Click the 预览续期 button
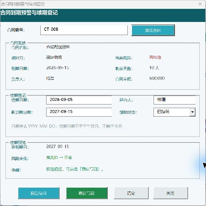Screen dimensions: 206x206 tap(39, 193)
